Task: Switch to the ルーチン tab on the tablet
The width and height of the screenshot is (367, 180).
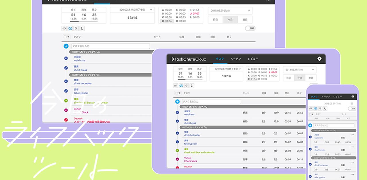Action: point(236,59)
